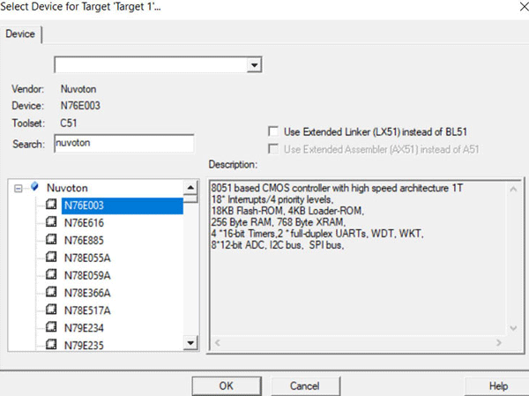The height and width of the screenshot is (396, 529).
Task: Enable Use Extended Linker (LX51) checkbox
Action: [273, 131]
